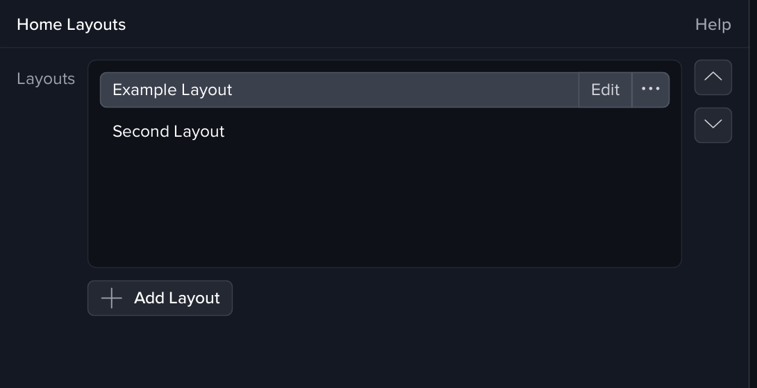Click the Layouts field label
This screenshot has height=388, width=757.
[46, 78]
